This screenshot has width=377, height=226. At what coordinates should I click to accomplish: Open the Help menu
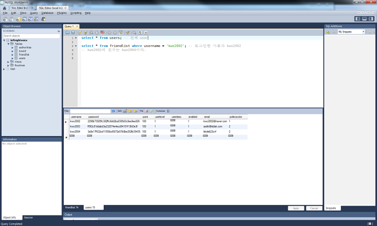coord(88,13)
